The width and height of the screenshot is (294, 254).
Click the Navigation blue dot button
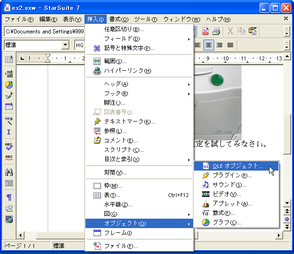coord(287,219)
